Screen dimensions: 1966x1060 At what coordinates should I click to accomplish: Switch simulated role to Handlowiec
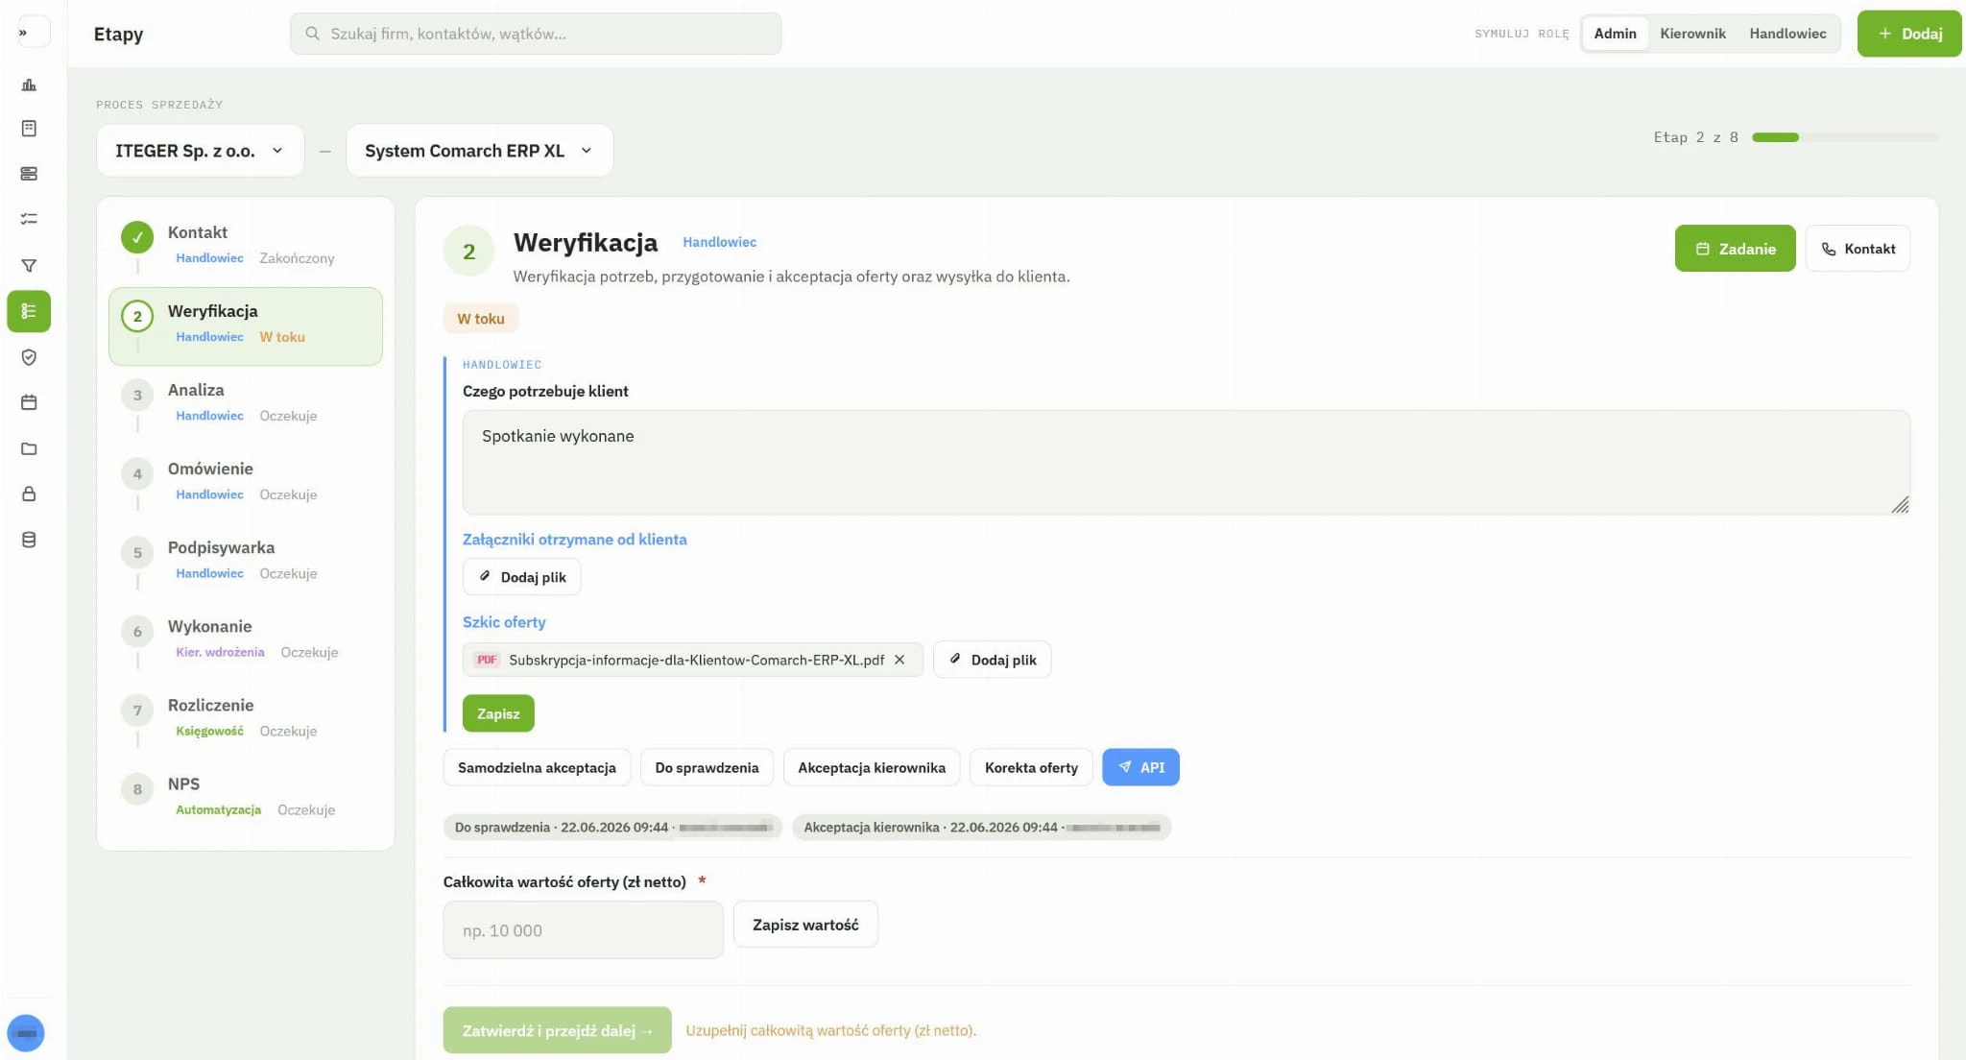(1787, 34)
